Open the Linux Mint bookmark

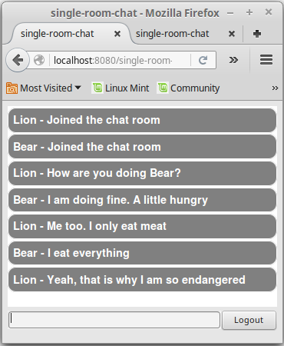point(121,88)
